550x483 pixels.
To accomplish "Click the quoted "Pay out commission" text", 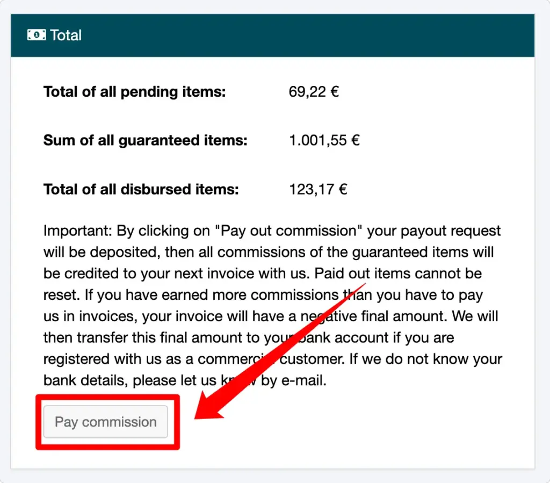I will (x=288, y=231).
